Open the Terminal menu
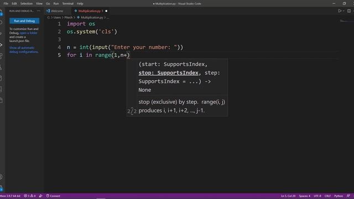354x199 pixels. tap(67, 4)
